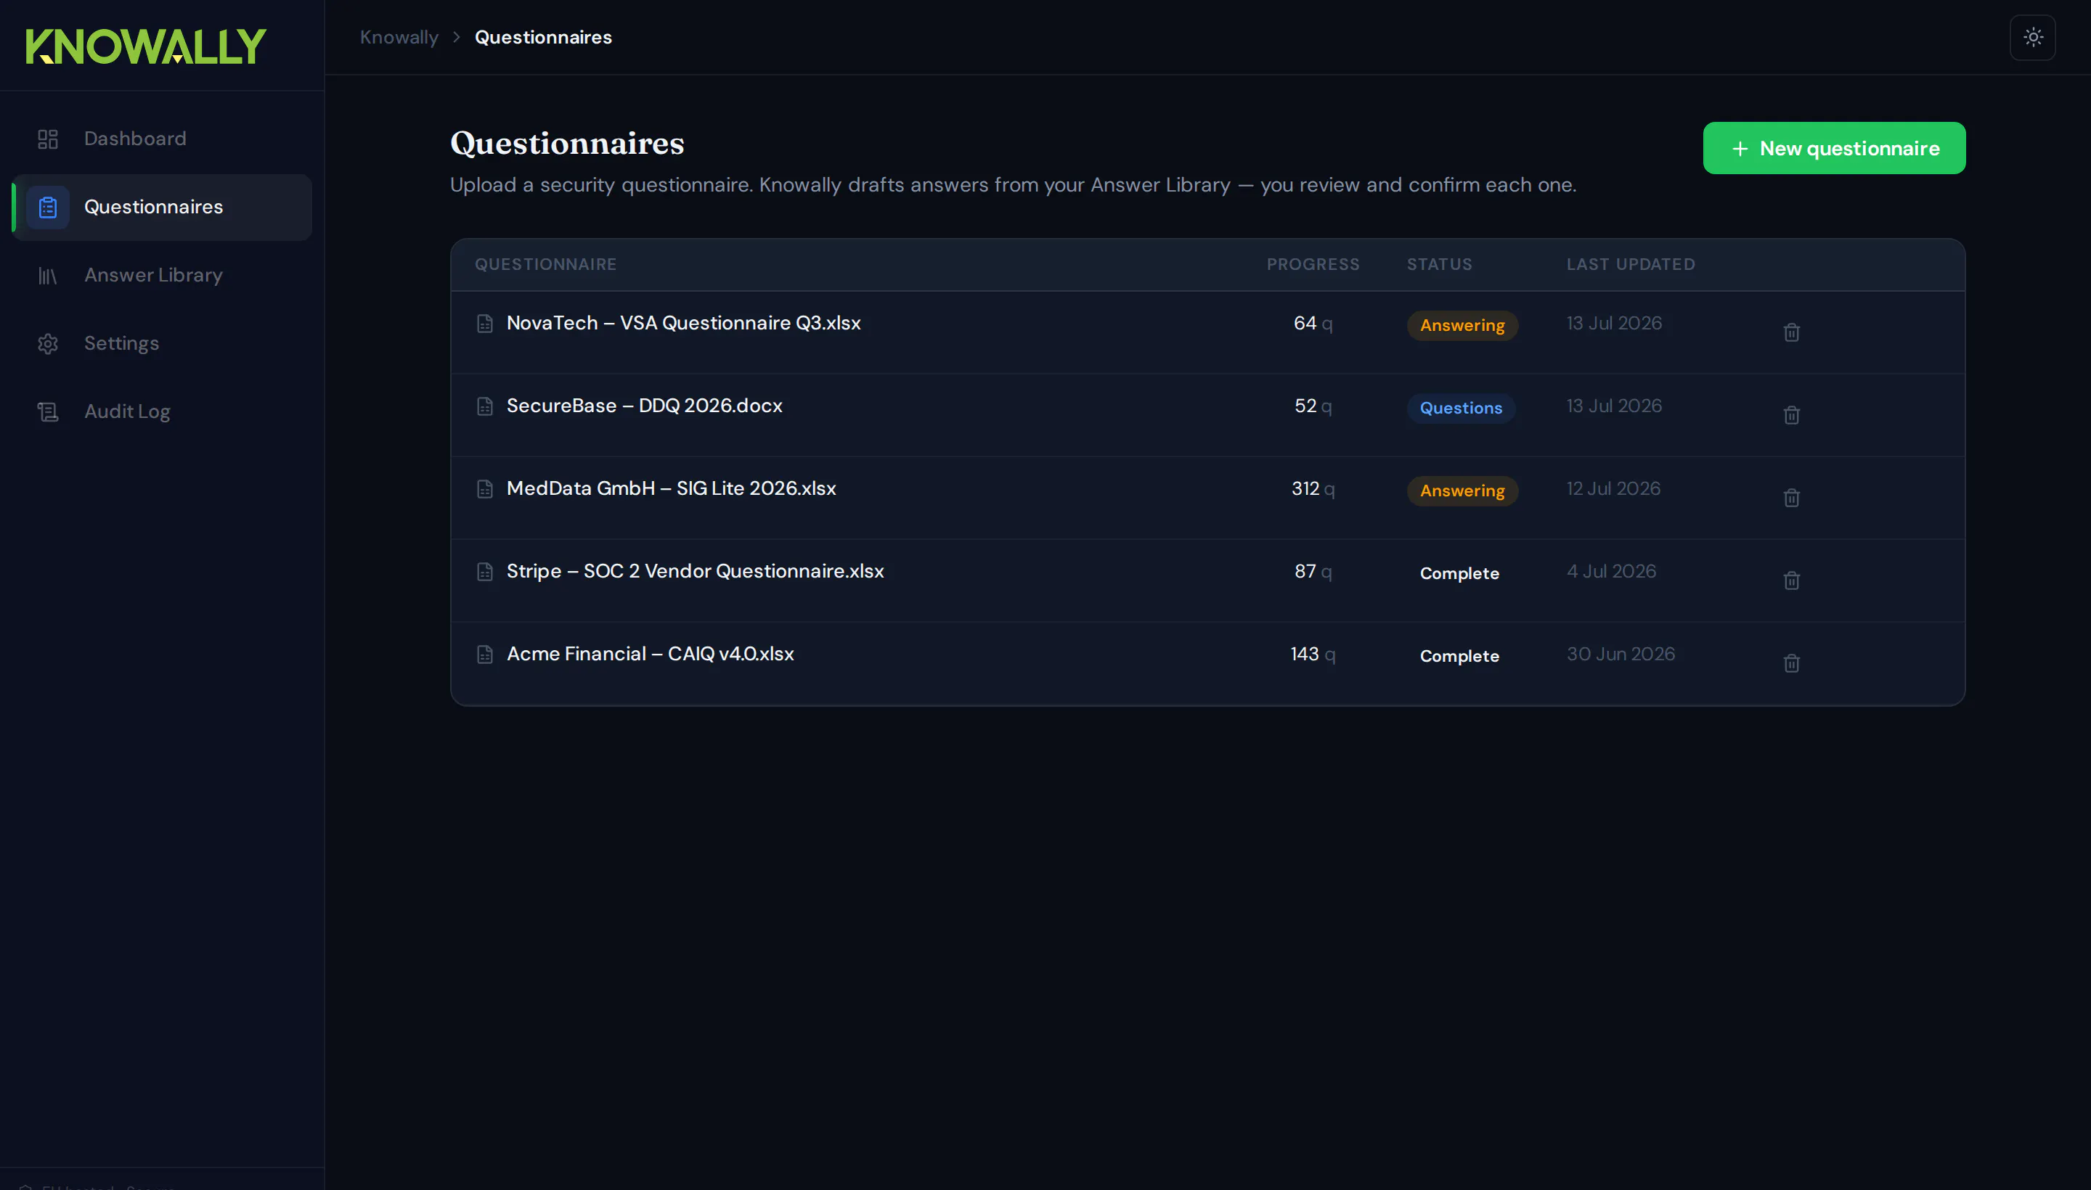Viewport: 2091px width, 1190px height.
Task: Open MedData GmbH – SIG Lite 2026.xlsx
Action: pos(672,488)
